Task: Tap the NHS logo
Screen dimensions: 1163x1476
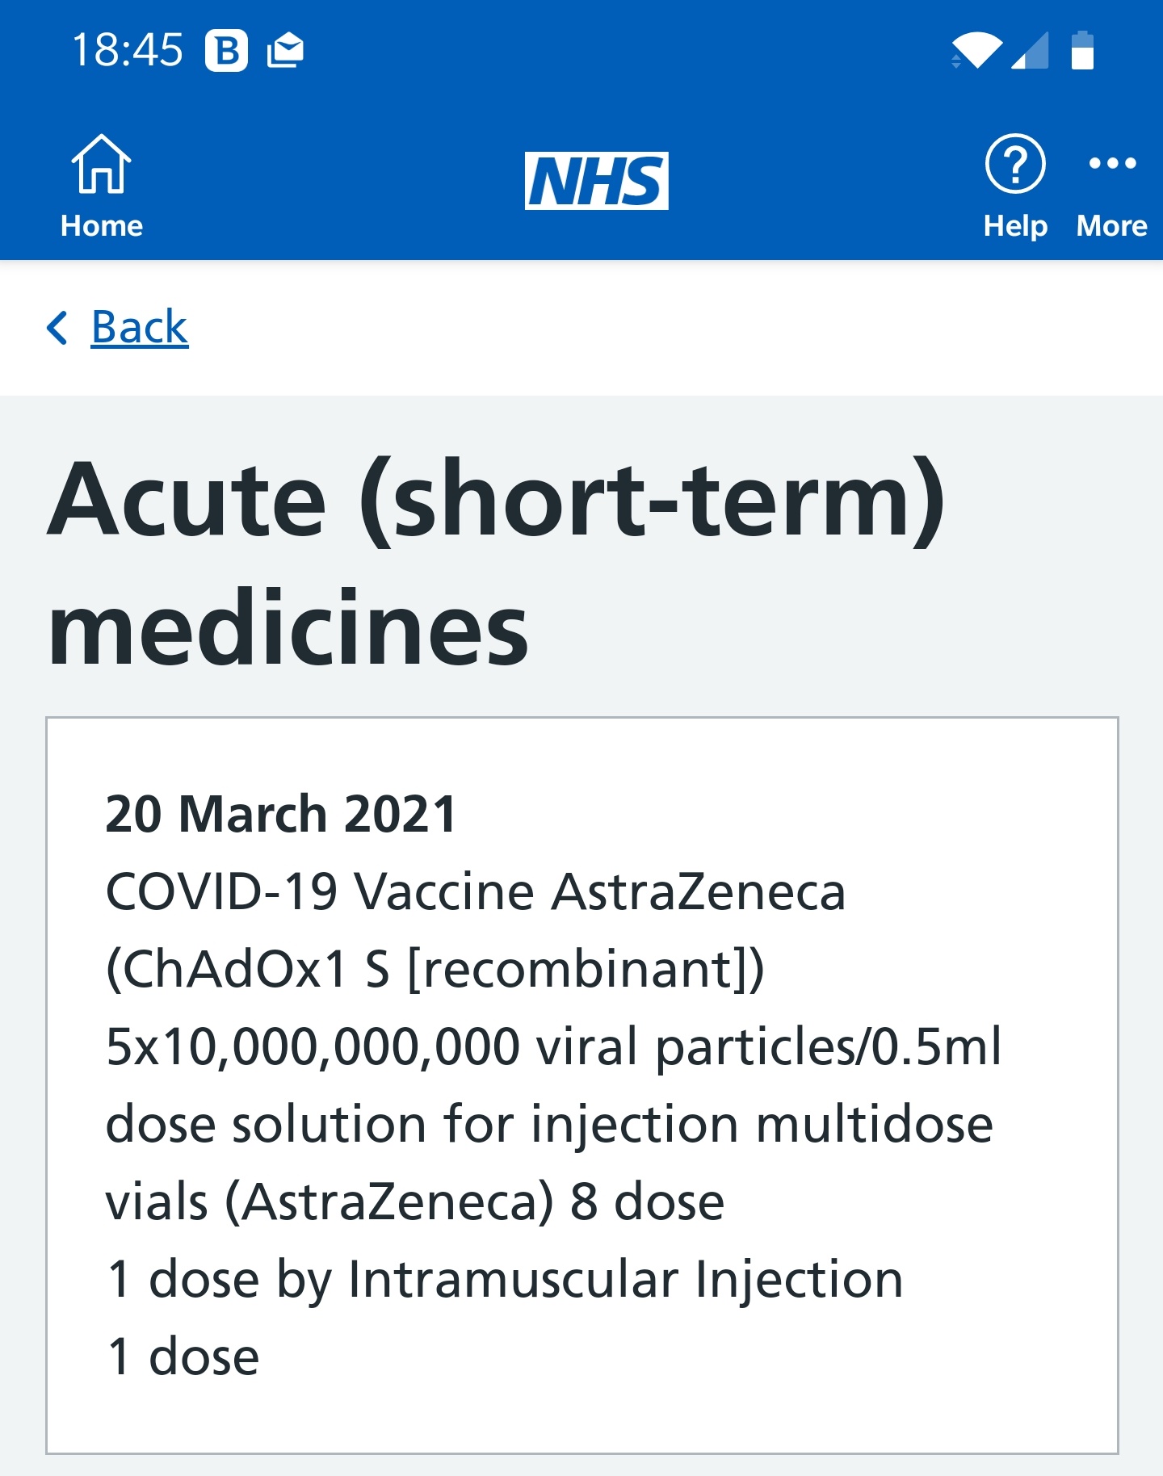Action: tap(596, 181)
